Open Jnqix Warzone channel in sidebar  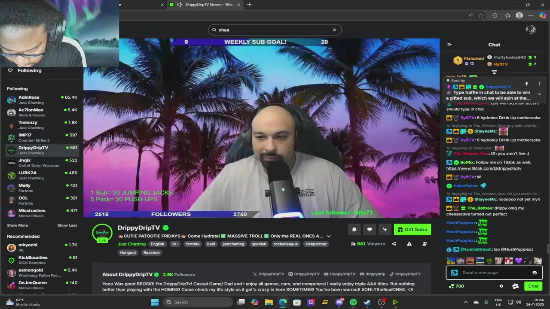coord(42,163)
